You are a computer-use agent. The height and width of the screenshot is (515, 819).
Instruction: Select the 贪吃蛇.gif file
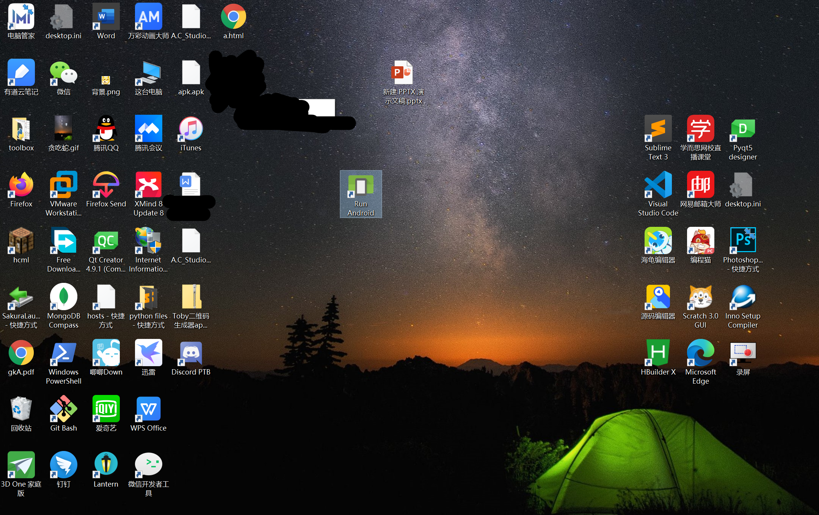click(64, 134)
